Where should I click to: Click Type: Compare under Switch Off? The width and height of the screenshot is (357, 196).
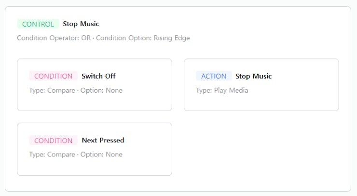[x=52, y=90]
